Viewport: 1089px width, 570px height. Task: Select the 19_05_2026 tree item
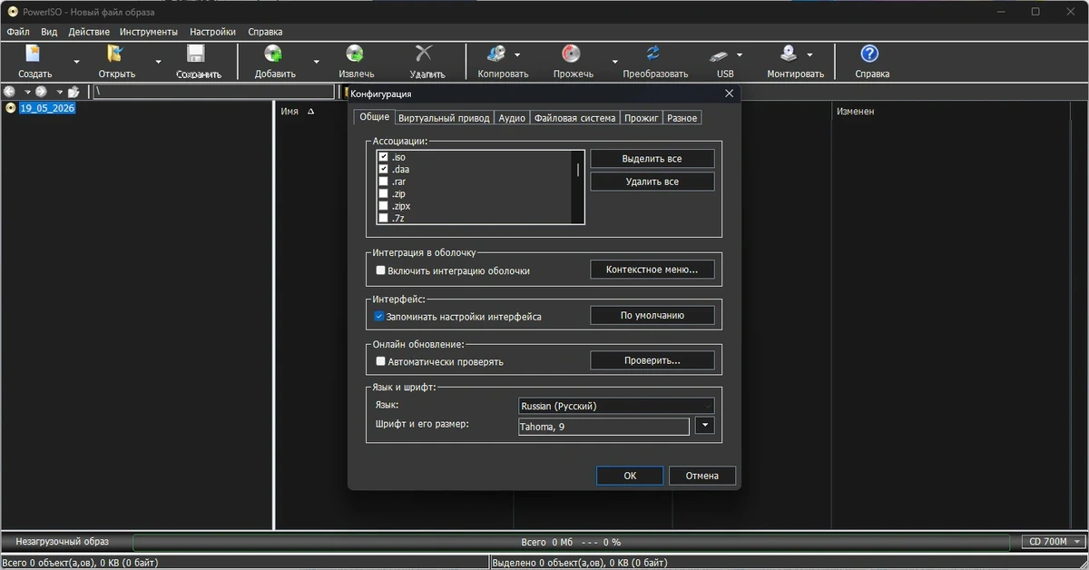click(47, 108)
